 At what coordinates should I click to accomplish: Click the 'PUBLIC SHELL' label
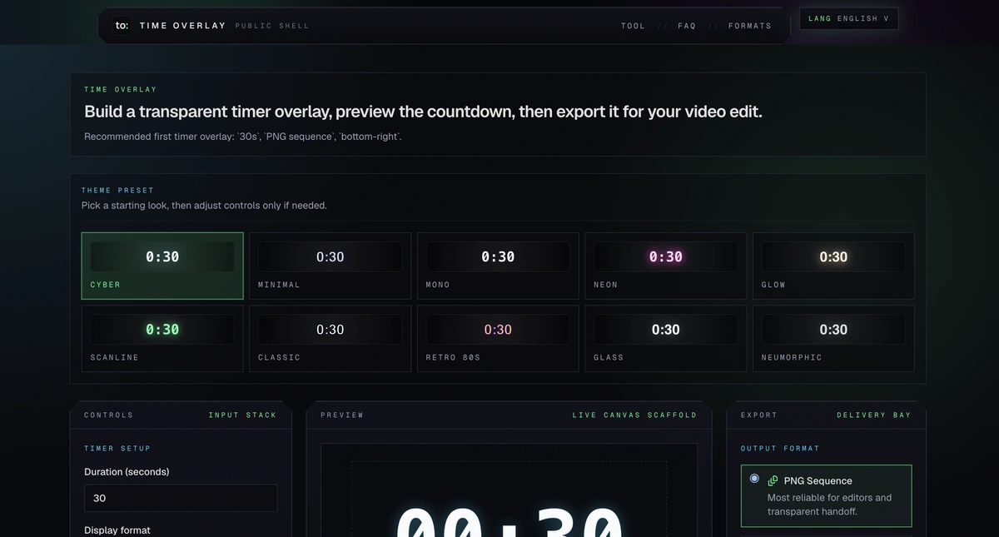point(272,26)
